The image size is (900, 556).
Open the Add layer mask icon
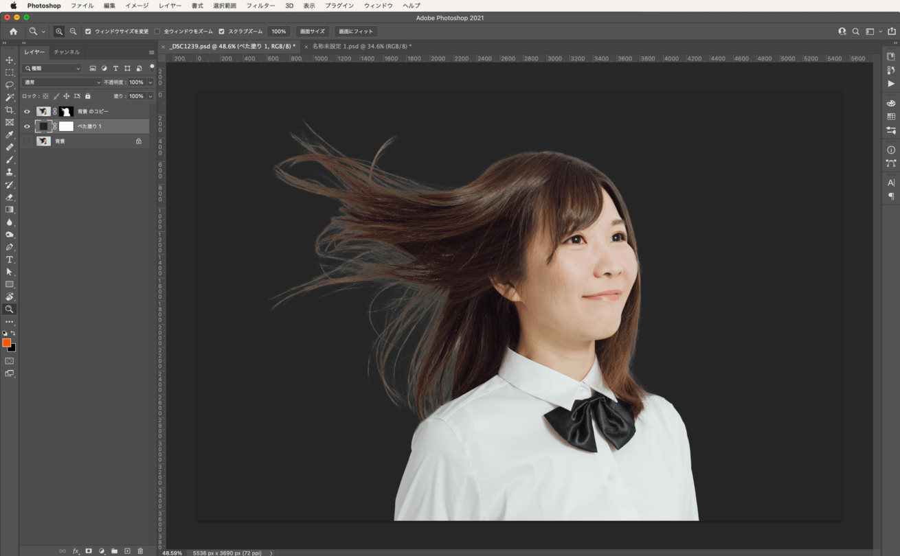point(89,551)
